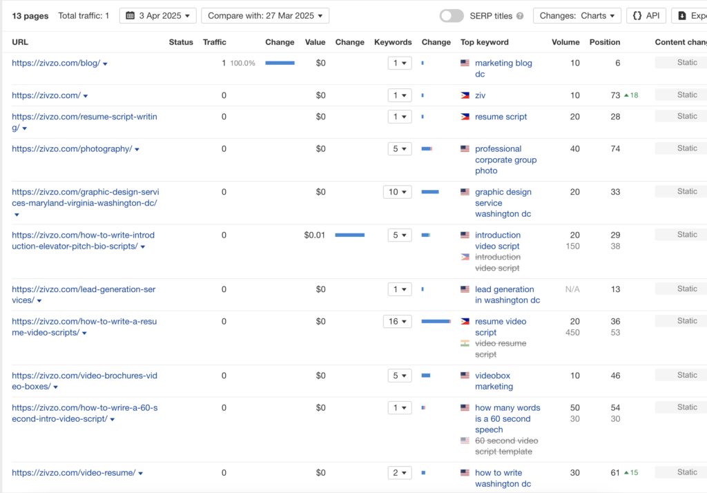
Task: Click keyword 'resume script'
Action: [501, 117]
